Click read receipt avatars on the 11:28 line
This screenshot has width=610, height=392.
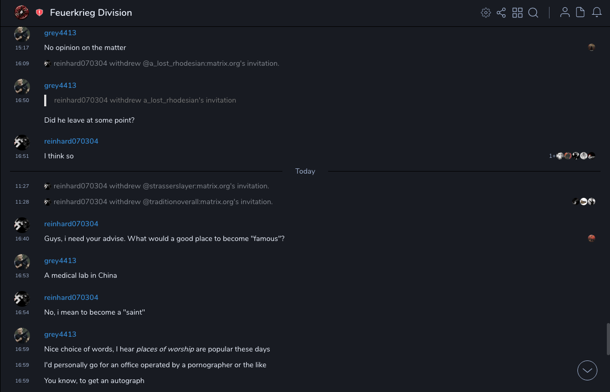584,202
